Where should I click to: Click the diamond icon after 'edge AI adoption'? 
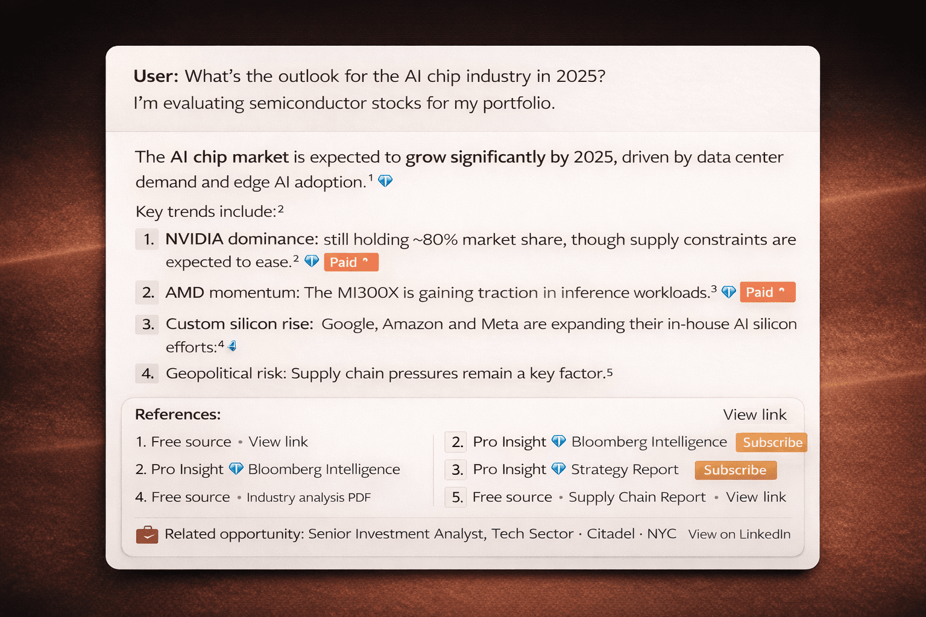click(x=385, y=181)
